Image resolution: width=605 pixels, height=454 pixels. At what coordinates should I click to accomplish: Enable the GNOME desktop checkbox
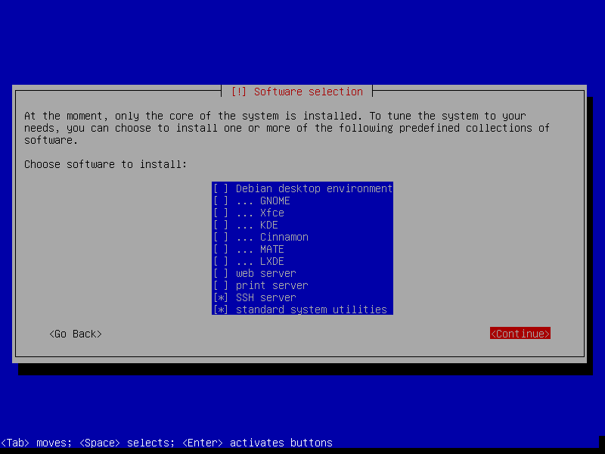tap(221, 201)
